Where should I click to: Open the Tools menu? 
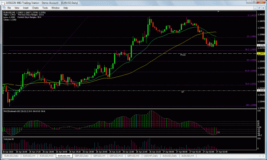45,8
